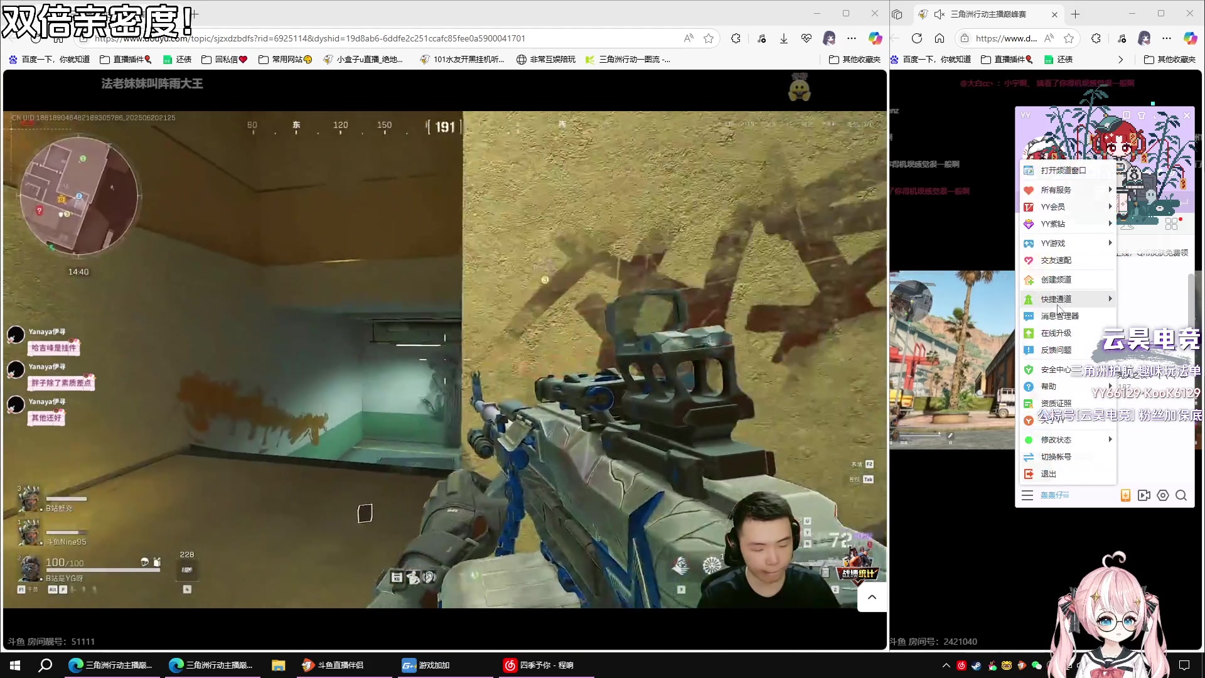Go to home page in right browser
1205x678 pixels.
[940, 38]
